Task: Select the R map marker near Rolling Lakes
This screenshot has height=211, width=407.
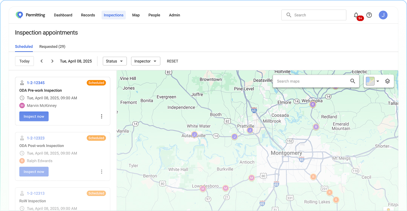Action: (x=336, y=200)
